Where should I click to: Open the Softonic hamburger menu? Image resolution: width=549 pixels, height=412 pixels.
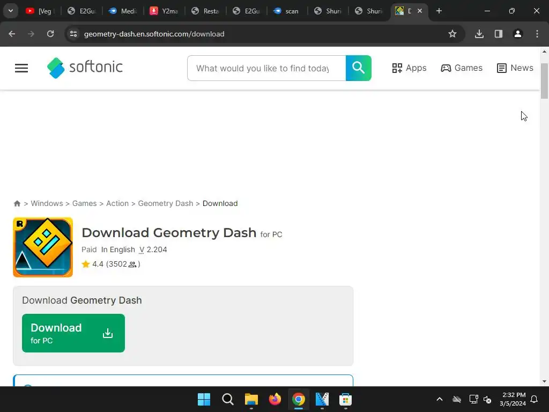click(x=21, y=68)
